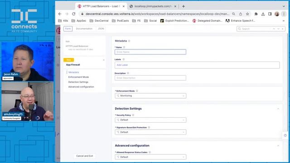Click the Add Label field
This screenshot has height=163, width=290.
click(197, 65)
